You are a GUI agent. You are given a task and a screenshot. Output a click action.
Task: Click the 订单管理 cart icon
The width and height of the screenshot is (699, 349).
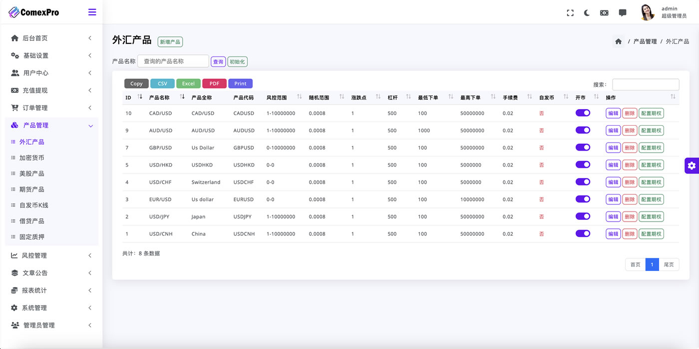point(14,108)
